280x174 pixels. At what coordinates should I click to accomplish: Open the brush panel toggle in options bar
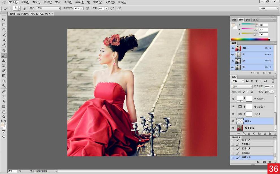click(x=25, y=8)
